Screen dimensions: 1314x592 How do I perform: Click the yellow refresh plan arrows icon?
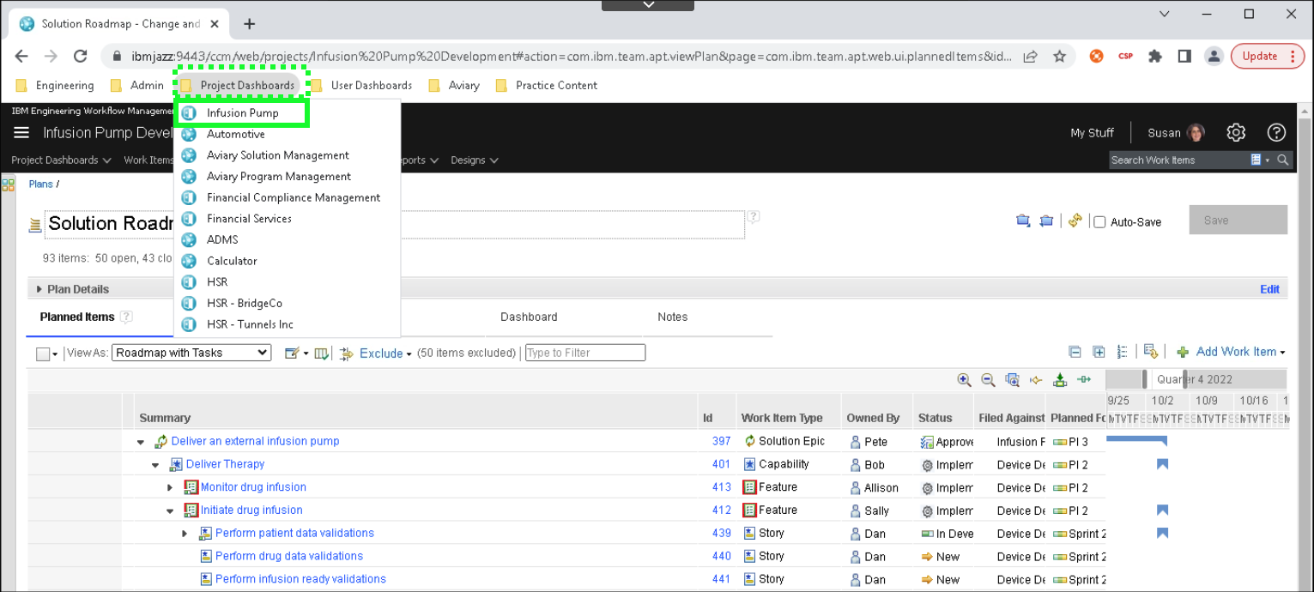(1075, 221)
